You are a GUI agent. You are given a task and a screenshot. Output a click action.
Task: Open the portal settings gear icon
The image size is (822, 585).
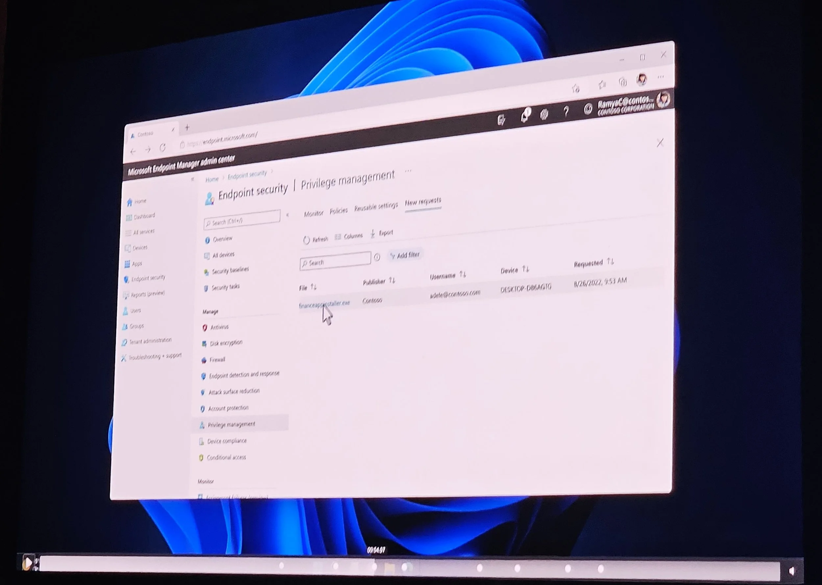544,114
